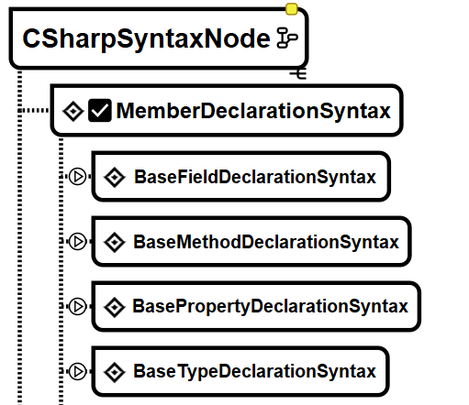Viewport: 469px width, 405px height.
Task: Click the hierarchy icon beside CSharpSyntaxNode
Action: [287, 38]
